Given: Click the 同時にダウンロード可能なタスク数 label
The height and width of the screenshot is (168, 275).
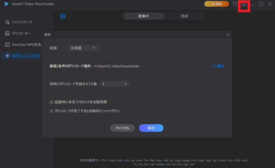Looking at the screenshot, I should point(74,84).
